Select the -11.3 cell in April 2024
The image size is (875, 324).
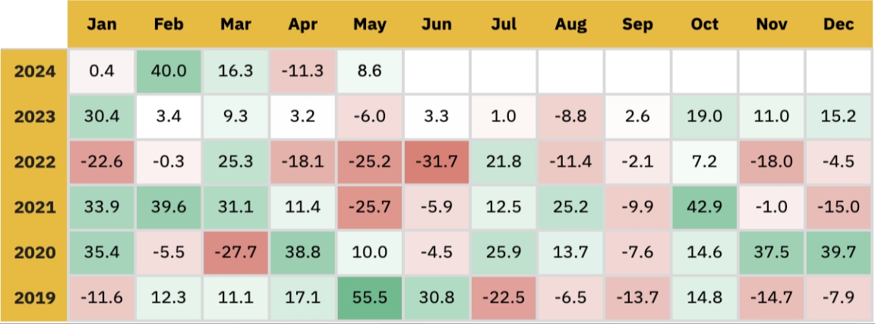(303, 72)
